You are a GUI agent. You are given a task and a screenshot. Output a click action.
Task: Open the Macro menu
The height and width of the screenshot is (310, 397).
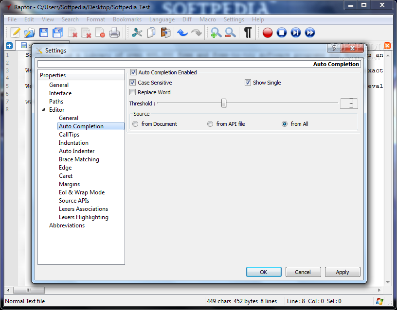[x=208, y=19]
